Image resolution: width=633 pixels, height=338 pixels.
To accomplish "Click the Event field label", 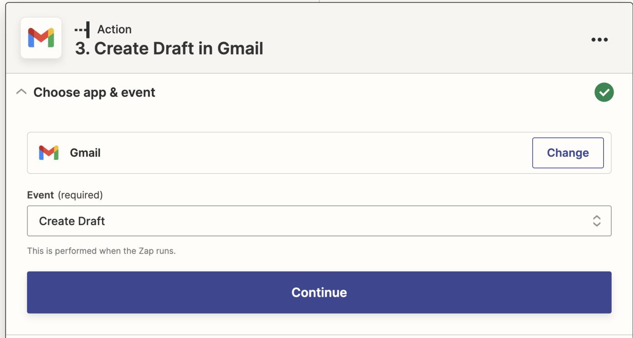I will [x=40, y=195].
